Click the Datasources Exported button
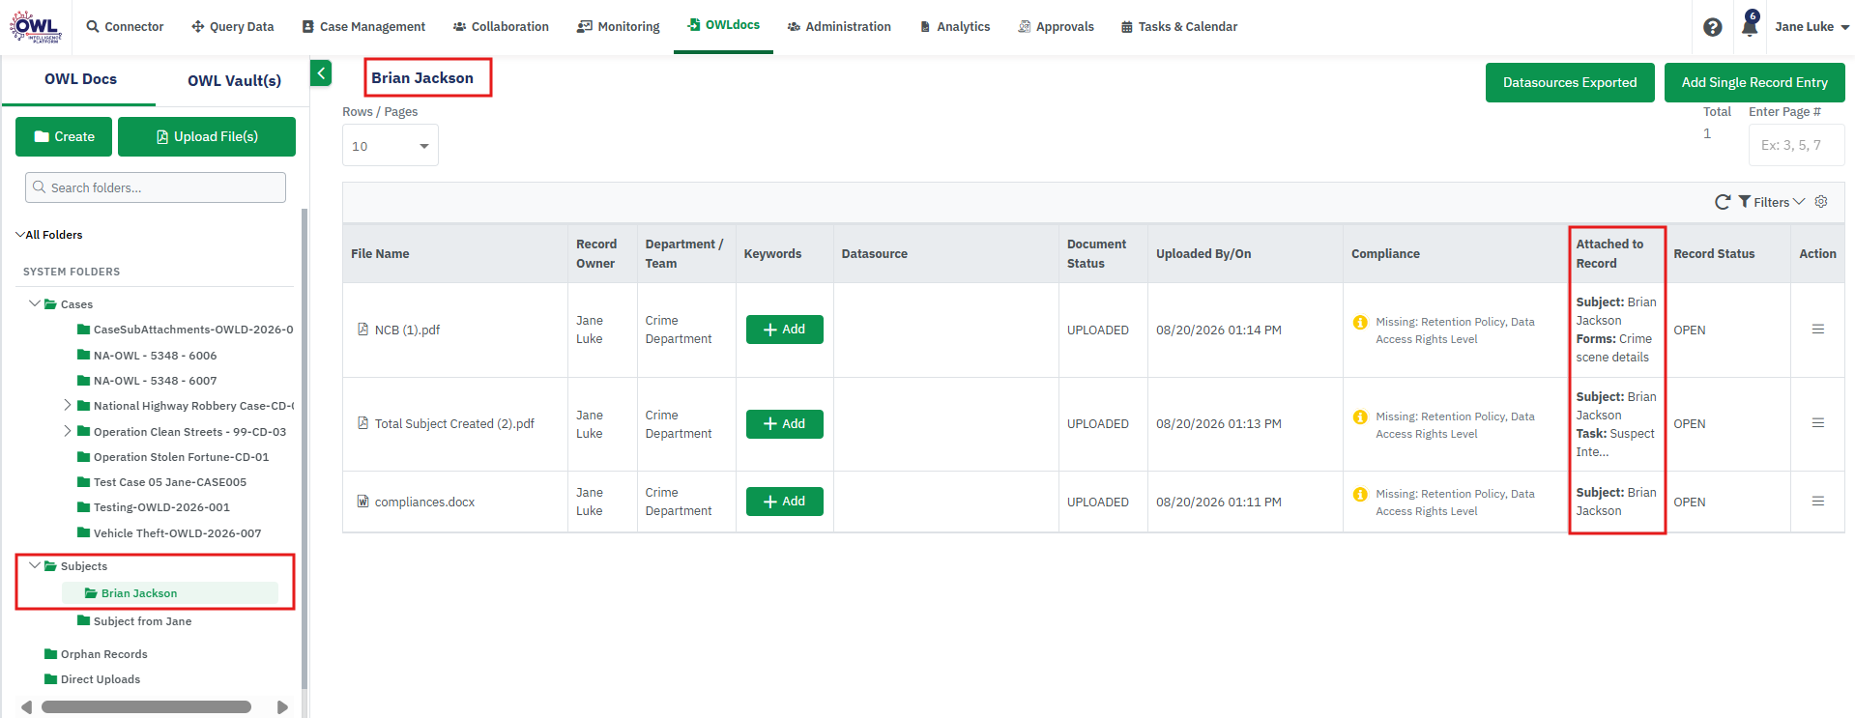 pos(1570,82)
